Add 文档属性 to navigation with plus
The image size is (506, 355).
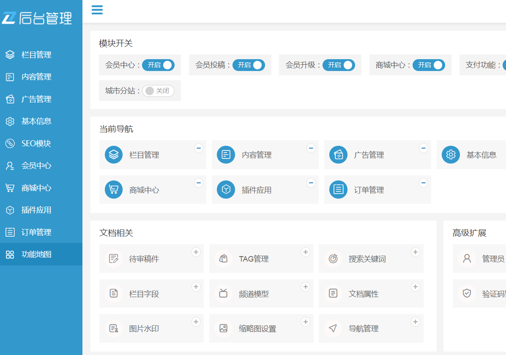pyautogui.click(x=415, y=287)
